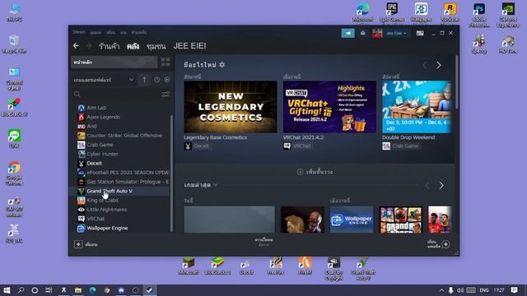Open the store tab
The height and width of the screenshot is (296, 527).
110,46
